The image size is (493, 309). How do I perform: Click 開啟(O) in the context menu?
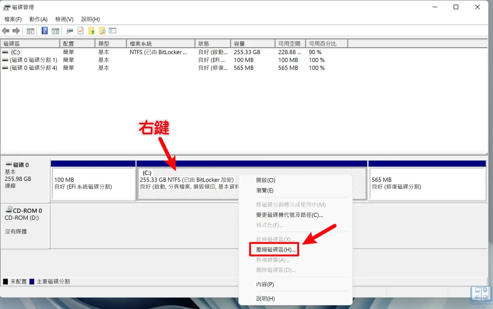(x=266, y=180)
